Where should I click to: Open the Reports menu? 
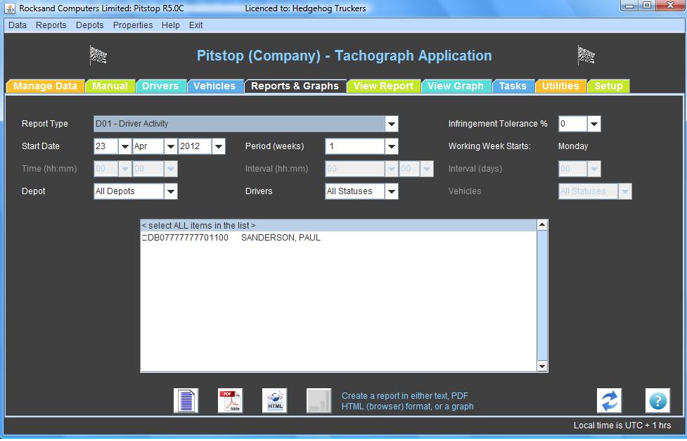51,25
